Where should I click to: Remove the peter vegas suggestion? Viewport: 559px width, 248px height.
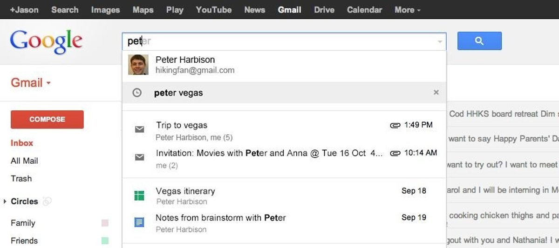[436, 93]
